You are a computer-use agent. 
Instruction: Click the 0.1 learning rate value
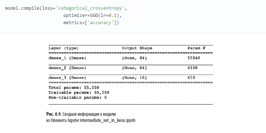tap(112, 16)
